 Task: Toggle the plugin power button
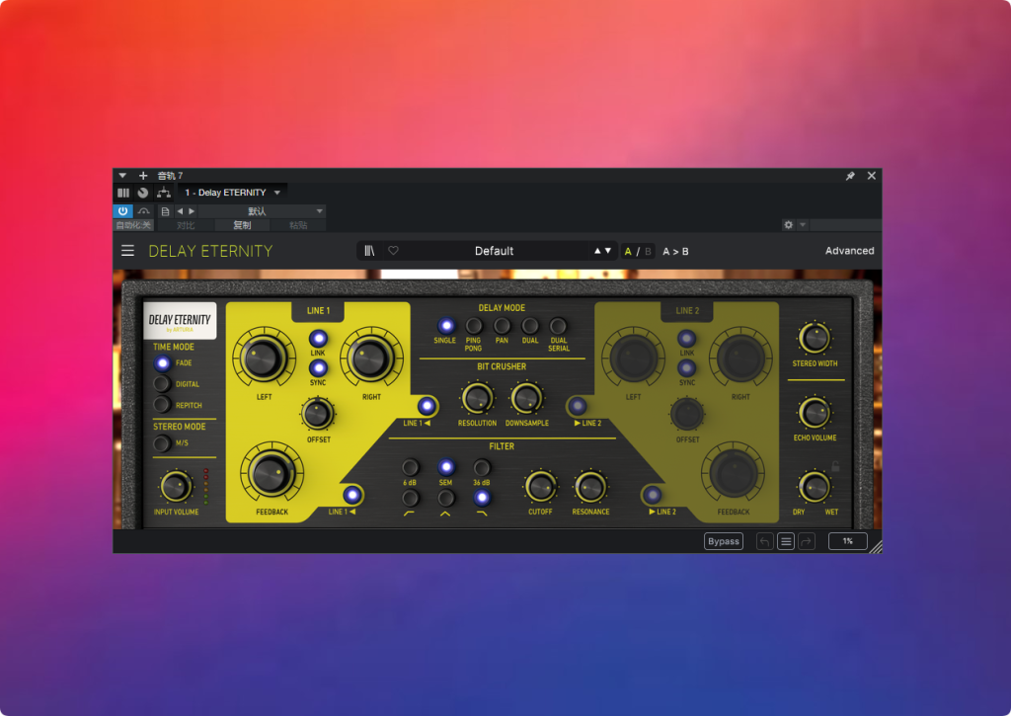122,211
